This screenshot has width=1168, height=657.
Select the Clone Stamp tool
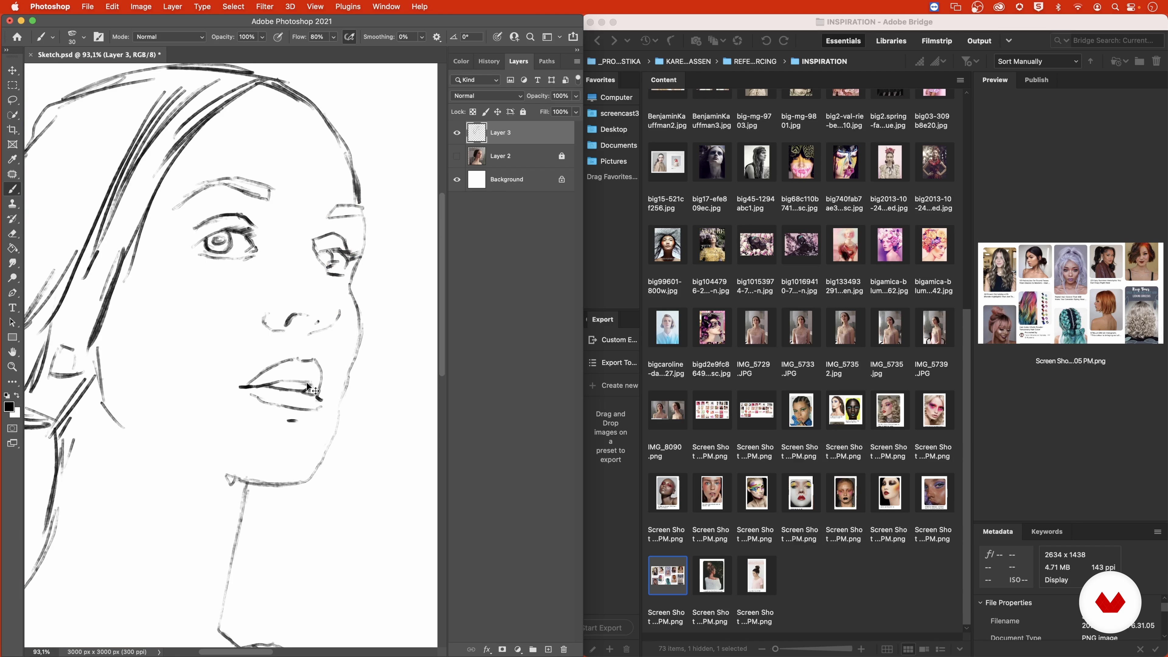12,204
